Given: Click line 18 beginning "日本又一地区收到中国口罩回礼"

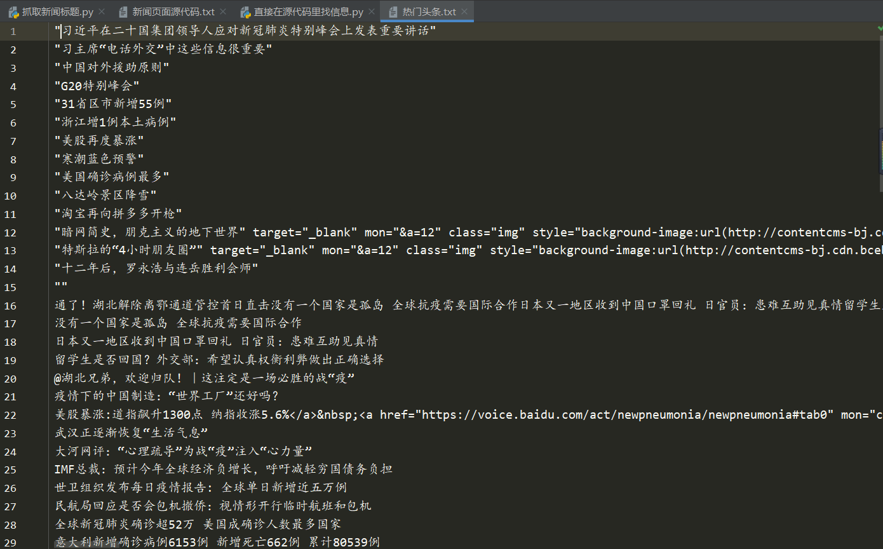Looking at the screenshot, I should tap(216, 342).
